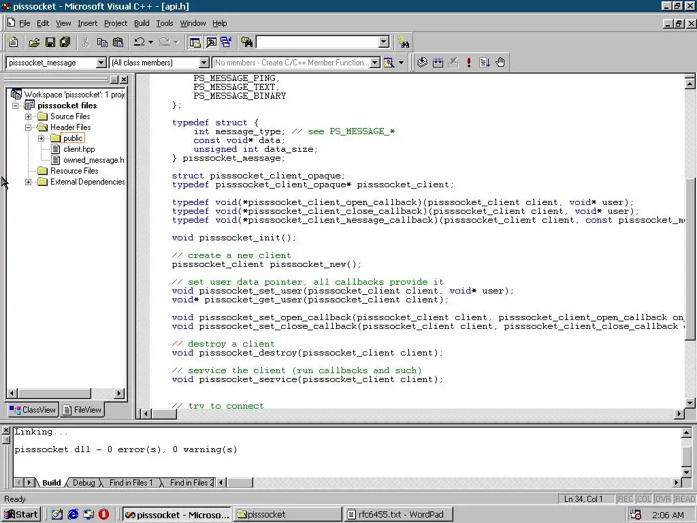Launch Opera from the Quick Launch bar
Viewport: 697px width, 523px height.
(104, 515)
